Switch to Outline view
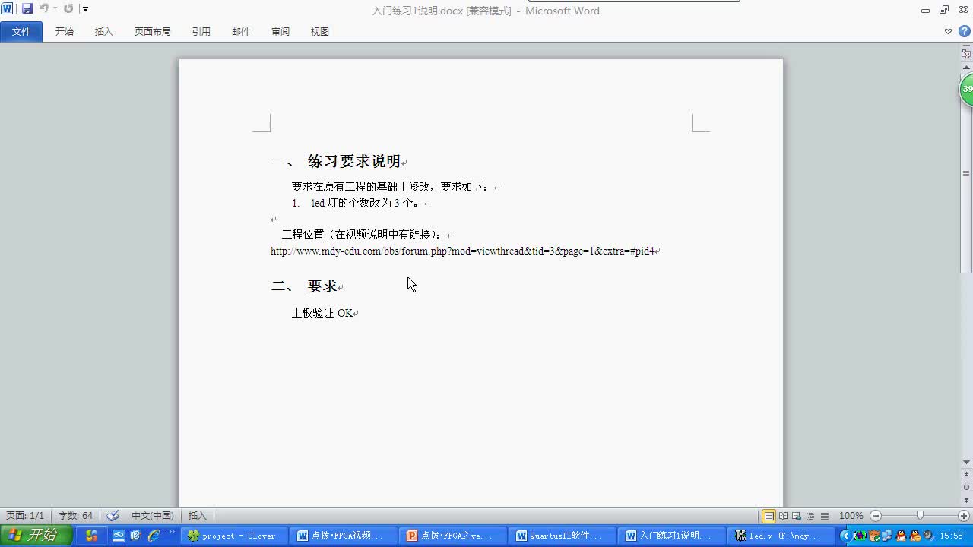 [810, 516]
